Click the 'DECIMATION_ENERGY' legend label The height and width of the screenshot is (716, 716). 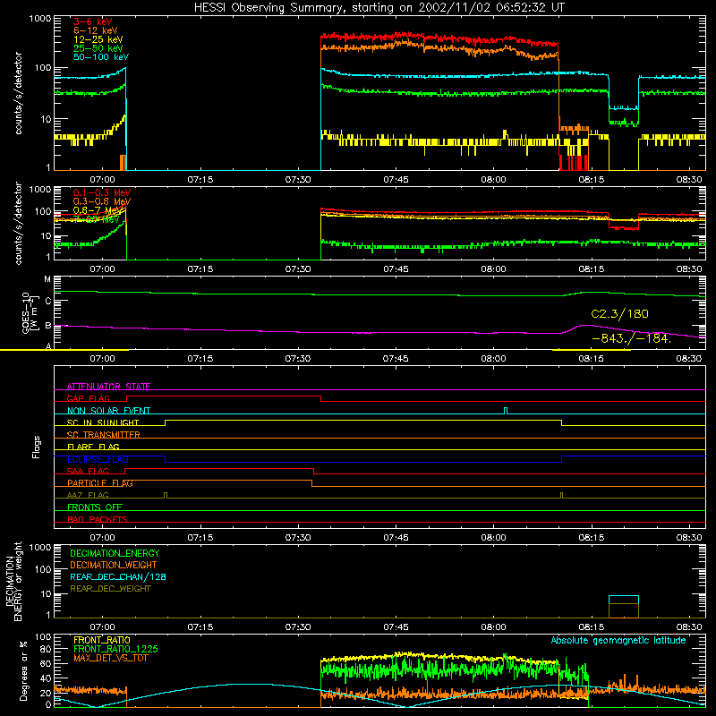pyautogui.click(x=115, y=553)
